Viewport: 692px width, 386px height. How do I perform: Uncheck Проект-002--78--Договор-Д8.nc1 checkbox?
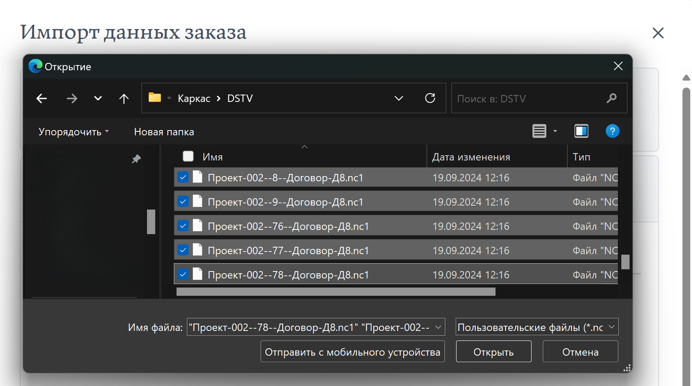pos(183,274)
